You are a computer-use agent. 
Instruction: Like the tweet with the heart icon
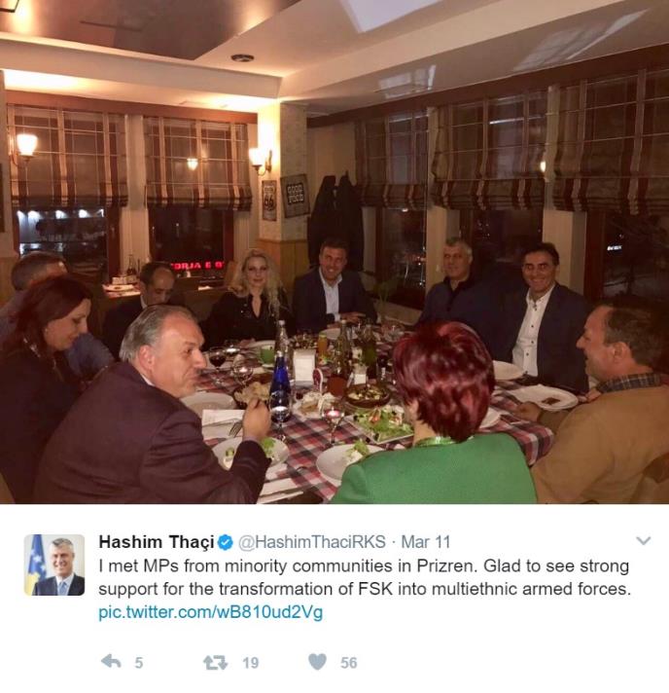(317, 662)
